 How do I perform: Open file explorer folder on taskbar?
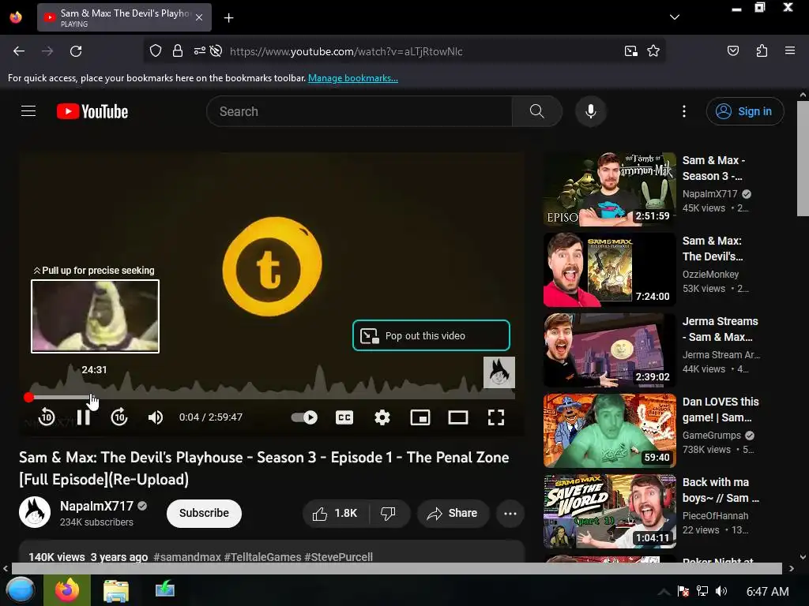coord(116,590)
